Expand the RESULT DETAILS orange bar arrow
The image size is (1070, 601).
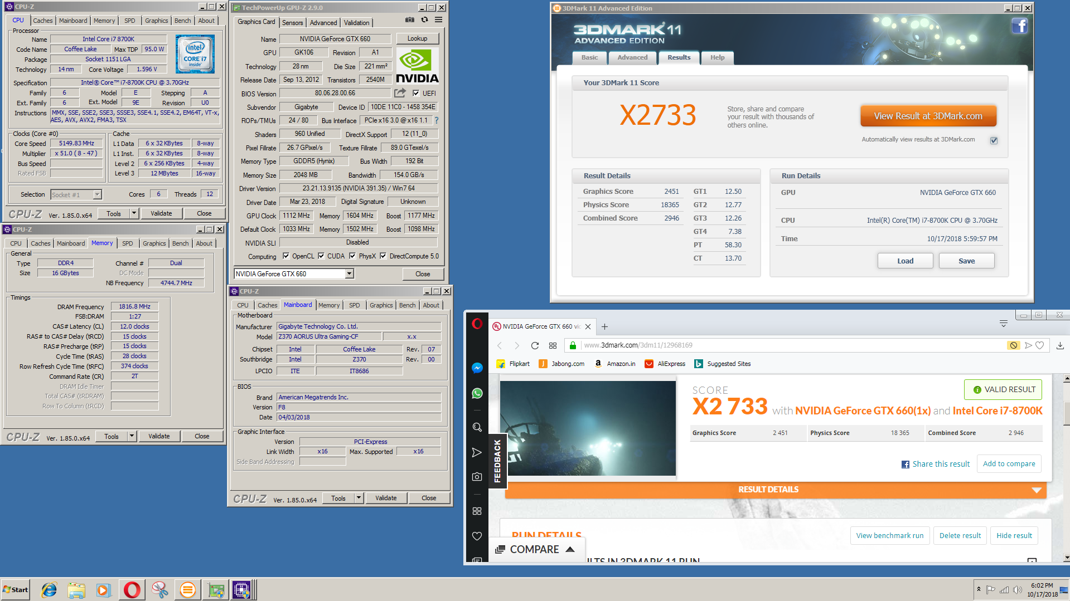[x=1037, y=490]
